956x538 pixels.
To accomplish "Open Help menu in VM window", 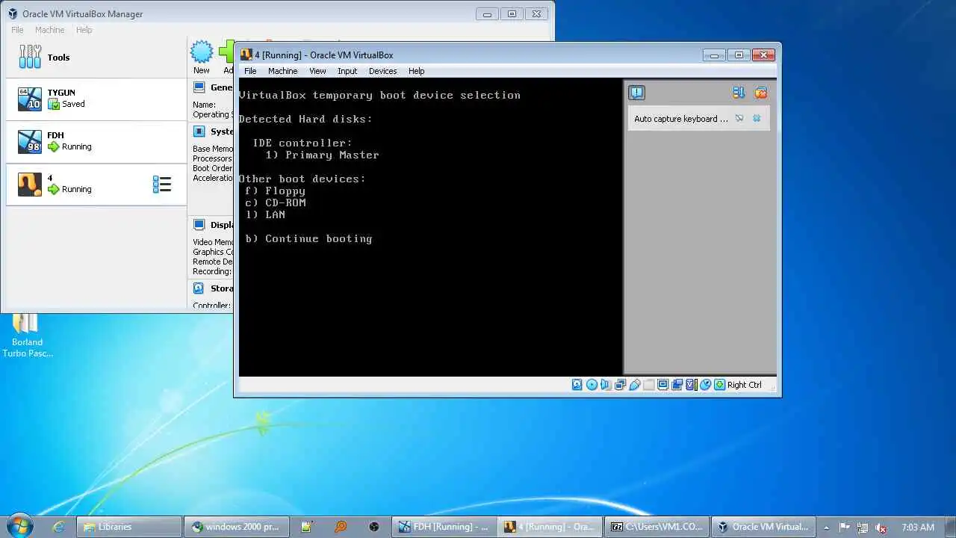I will pyautogui.click(x=416, y=71).
